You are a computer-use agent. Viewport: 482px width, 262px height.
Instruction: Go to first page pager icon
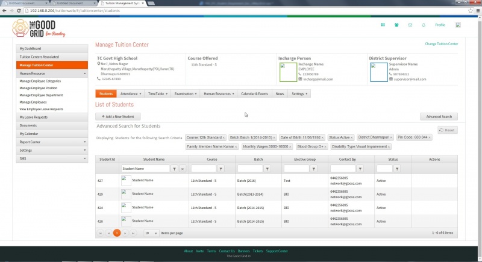[x=100, y=233]
